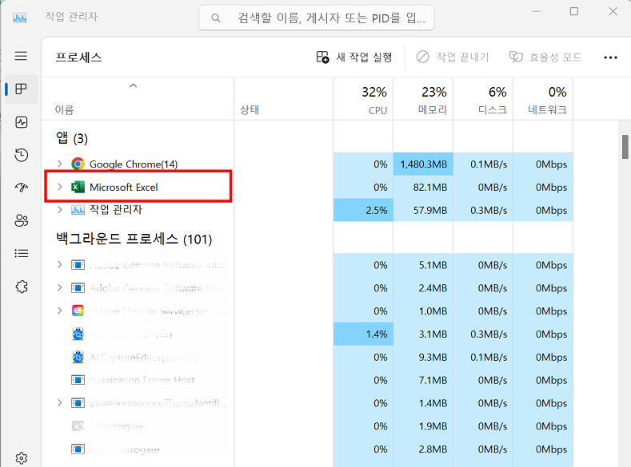The height and width of the screenshot is (467, 631).
Task: Select the Processes sidebar icon
Action: (21, 89)
